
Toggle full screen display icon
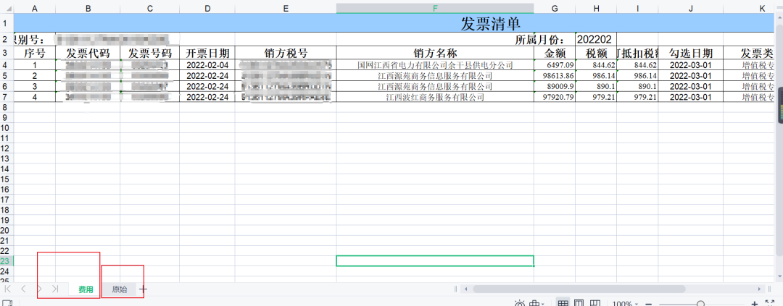[770, 304]
